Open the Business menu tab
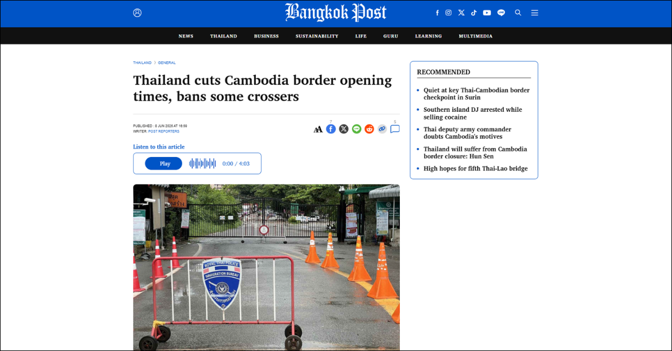 (x=266, y=36)
